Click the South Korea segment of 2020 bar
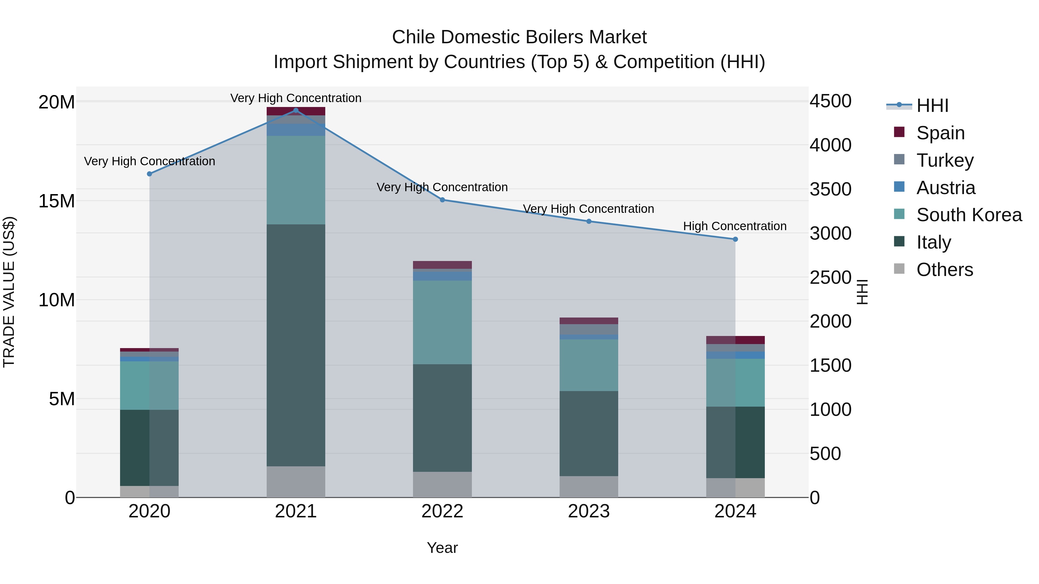The width and height of the screenshot is (1039, 584). click(149, 386)
